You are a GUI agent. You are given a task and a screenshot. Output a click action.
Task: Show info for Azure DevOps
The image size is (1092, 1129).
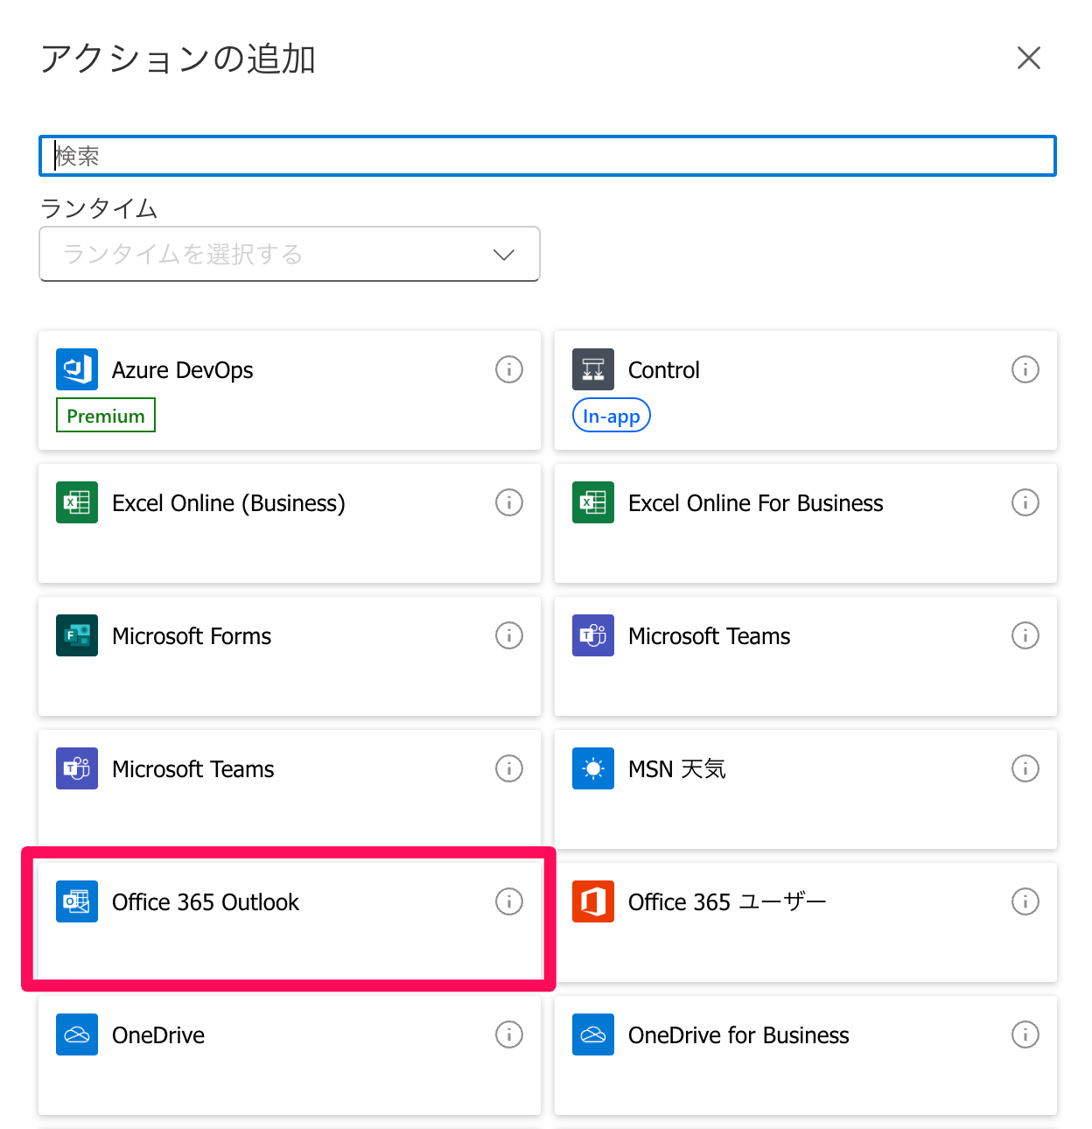pyautogui.click(x=509, y=369)
